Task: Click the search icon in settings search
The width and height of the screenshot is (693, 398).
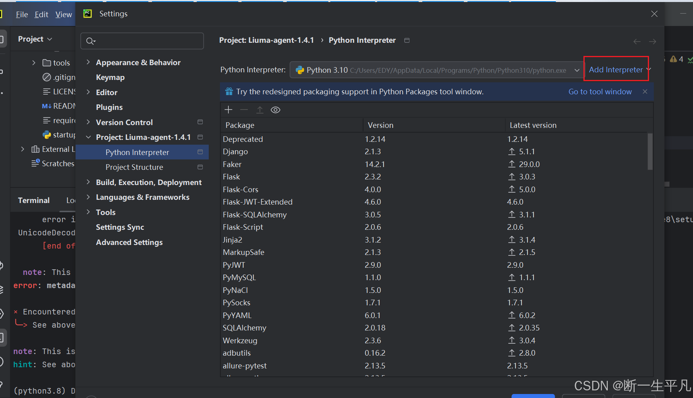Action: pyautogui.click(x=91, y=41)
